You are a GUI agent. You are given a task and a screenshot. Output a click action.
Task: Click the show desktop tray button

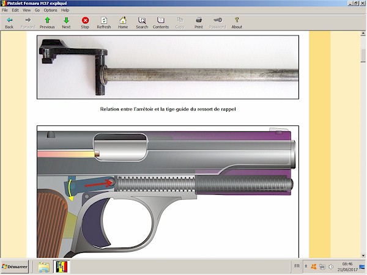pyautogui.click(x=362, y=266)
